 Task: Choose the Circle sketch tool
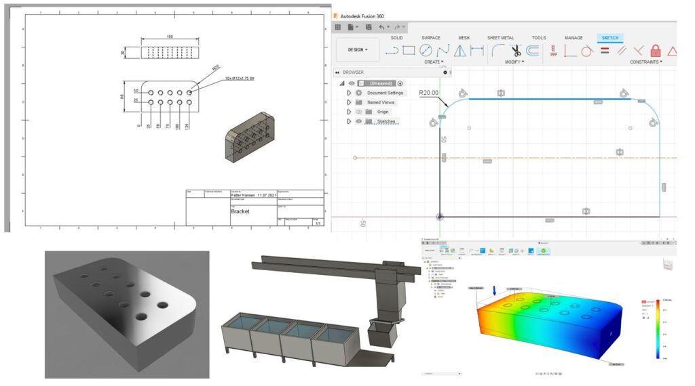pos(426,50)
